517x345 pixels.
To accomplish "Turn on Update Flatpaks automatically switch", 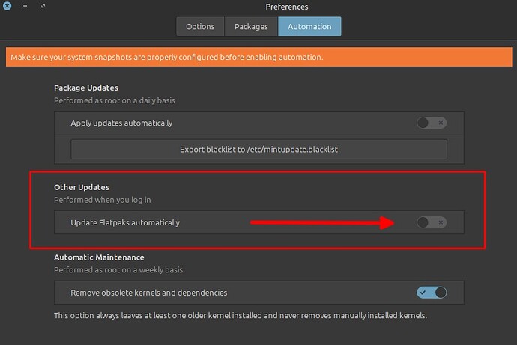I will click(x=432, y=222).
